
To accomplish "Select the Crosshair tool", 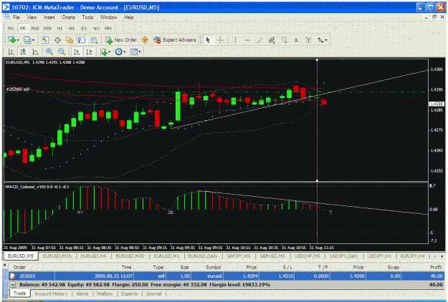I will tap(221, 40).
